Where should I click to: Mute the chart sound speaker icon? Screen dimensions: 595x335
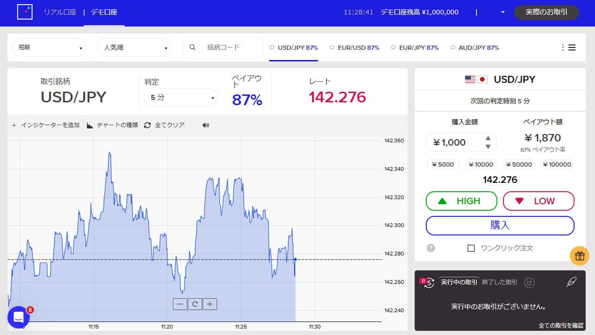206,125
